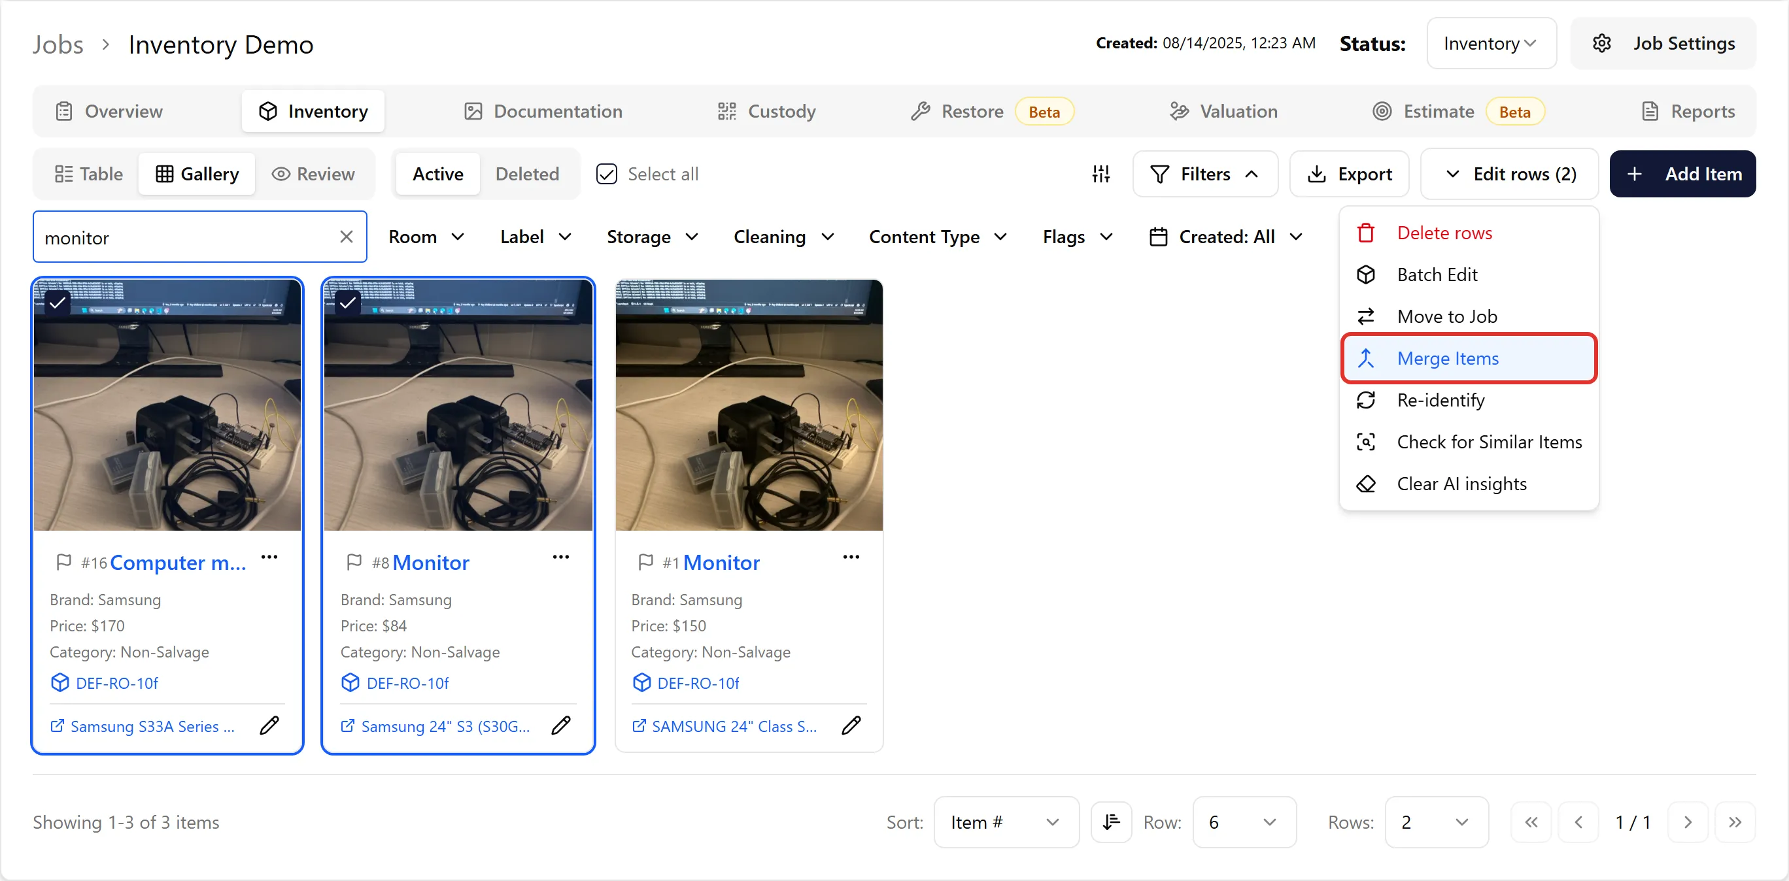The width and height of the screenshot is (1789, 881).
Task: Choose Re-identify from menu
Action: point(1469,400)
